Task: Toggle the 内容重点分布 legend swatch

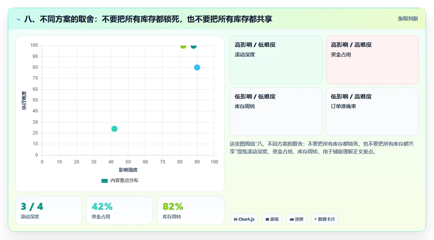Action: (104, 180)
